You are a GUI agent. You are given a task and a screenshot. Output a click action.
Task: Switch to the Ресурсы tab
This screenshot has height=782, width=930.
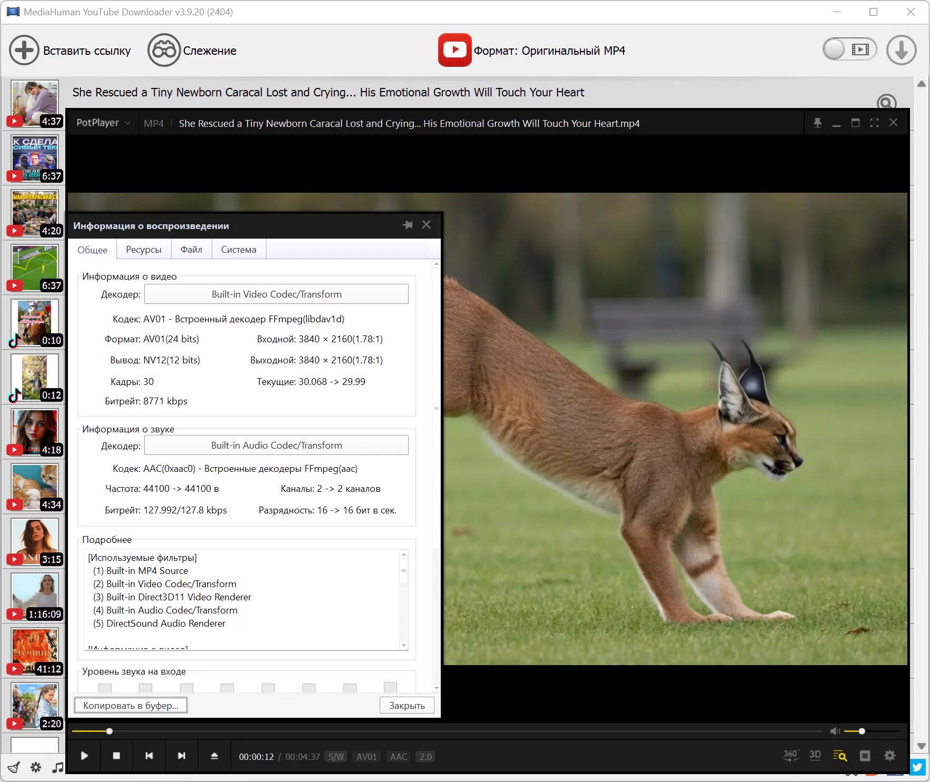tap(143, 250)
